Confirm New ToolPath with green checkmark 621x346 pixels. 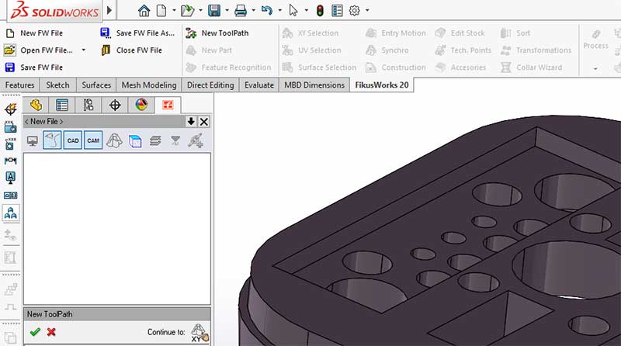click(35, 332)
